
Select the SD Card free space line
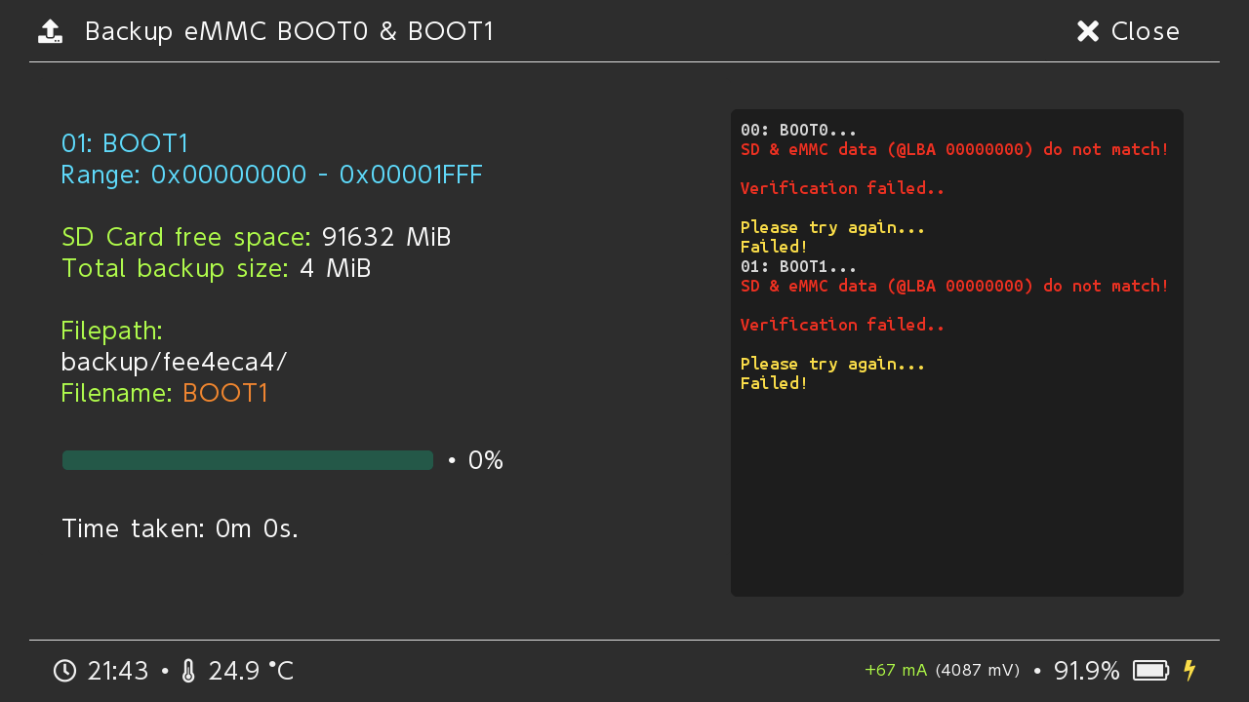(x=256, y=237)
